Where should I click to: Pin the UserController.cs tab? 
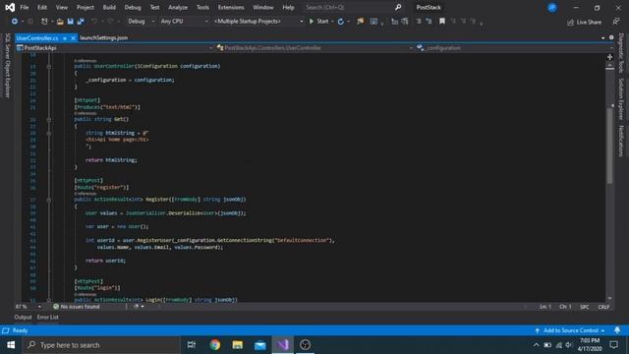(65, 38)
